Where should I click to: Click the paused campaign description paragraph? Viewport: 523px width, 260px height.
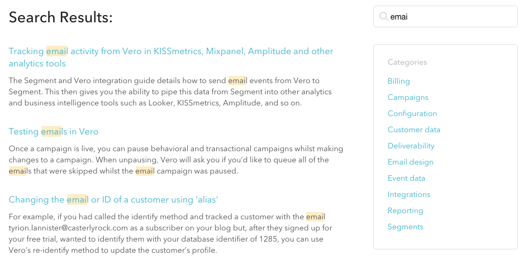tap(176, 160)
